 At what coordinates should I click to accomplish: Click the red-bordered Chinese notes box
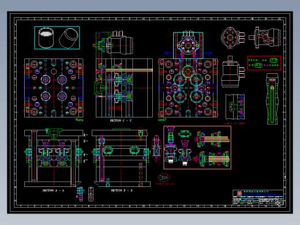coord(264,63)
